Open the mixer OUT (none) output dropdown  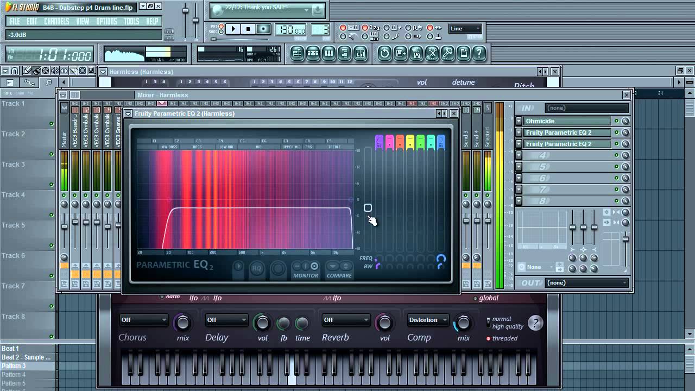[x=586, y=283]
